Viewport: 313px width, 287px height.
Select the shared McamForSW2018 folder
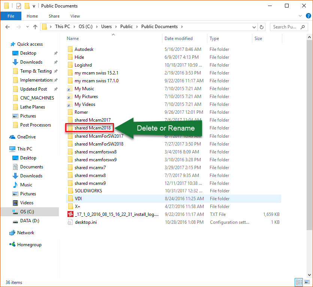[99, 144]
